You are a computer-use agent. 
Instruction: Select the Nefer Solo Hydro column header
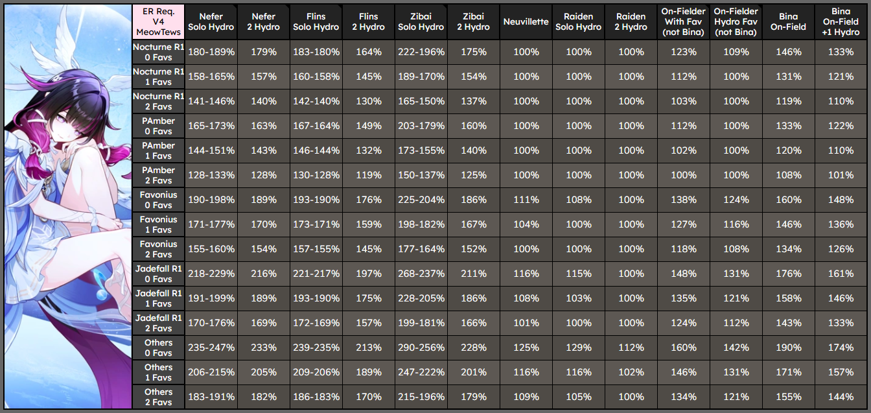coord(211,22)
